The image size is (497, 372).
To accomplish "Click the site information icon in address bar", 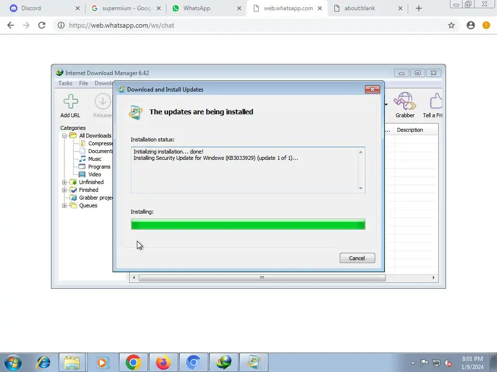I will [x=61, y=25].
